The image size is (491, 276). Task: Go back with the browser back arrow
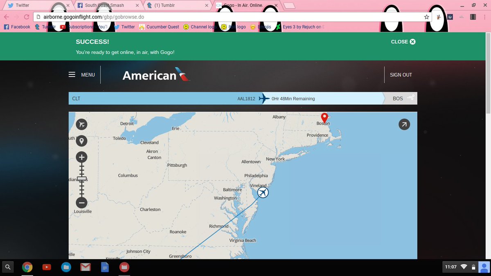(x=7, y=17)
